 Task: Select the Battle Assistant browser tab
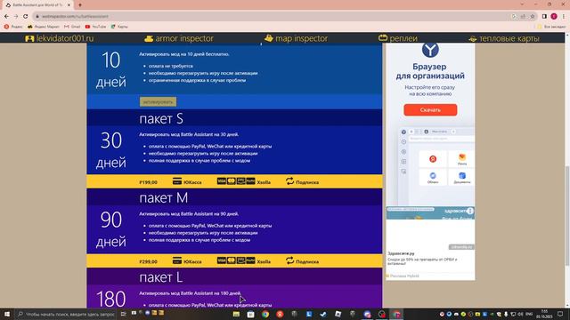(37, 5)
